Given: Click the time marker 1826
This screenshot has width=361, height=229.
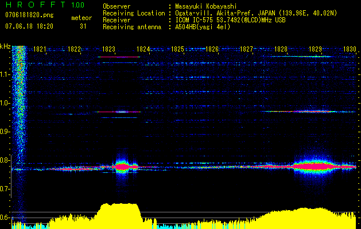Looking at the screenshot, I should (x=212, y=49).
